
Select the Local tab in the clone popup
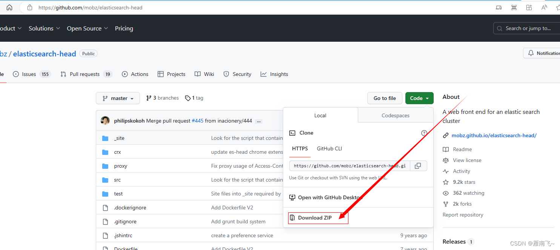[320, 115]
